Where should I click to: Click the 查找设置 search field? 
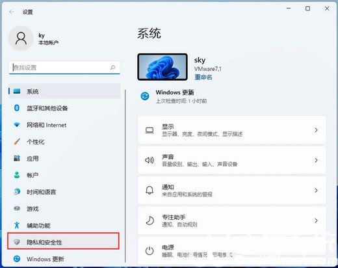(x=64, y=68)
